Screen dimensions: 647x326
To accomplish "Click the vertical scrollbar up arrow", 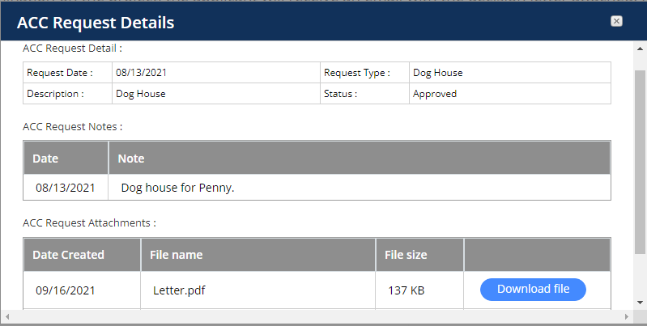I will coord(640,48).
